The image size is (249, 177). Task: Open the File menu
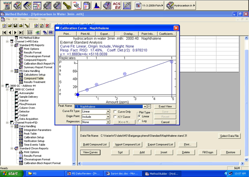tap(8, 19)
